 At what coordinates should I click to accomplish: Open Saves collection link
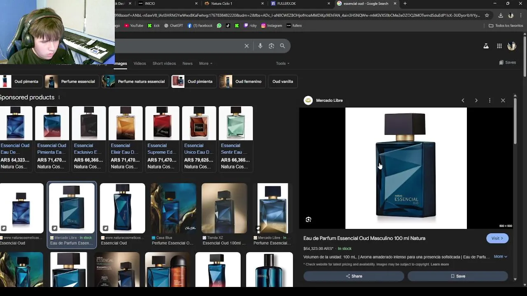click(507, 62)
